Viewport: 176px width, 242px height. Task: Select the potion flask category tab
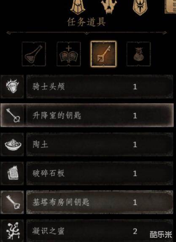click(x=34, y=54)
